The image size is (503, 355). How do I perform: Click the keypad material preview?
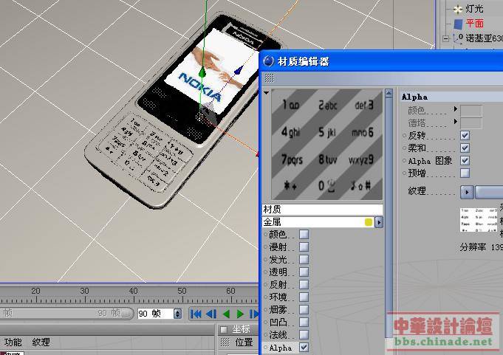point(327,145)
